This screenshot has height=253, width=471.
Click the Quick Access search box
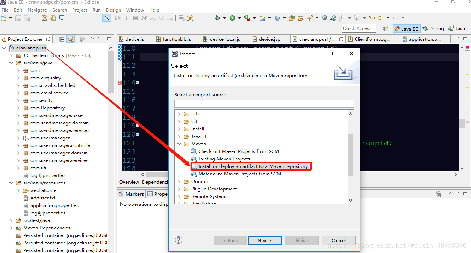tap(359, 28)
